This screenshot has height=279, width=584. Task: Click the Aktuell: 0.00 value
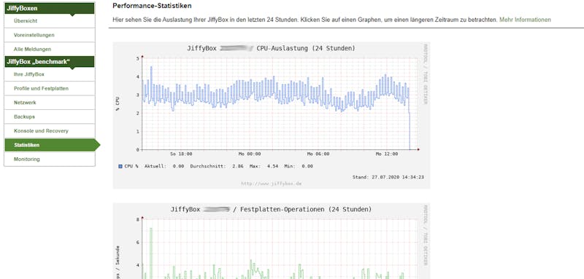164,166
